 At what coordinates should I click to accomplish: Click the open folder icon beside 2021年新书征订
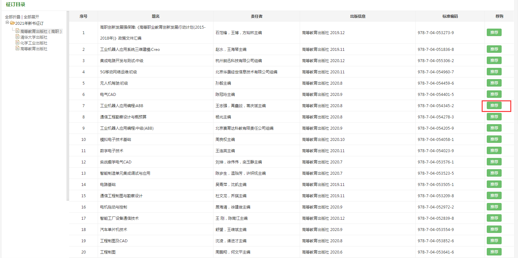12,23
